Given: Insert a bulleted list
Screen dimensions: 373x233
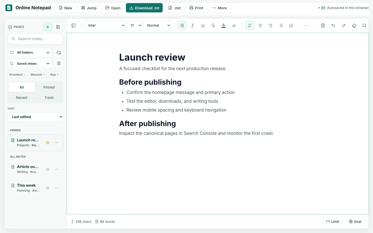Looking at the screenshot, I should pos(281,25).
